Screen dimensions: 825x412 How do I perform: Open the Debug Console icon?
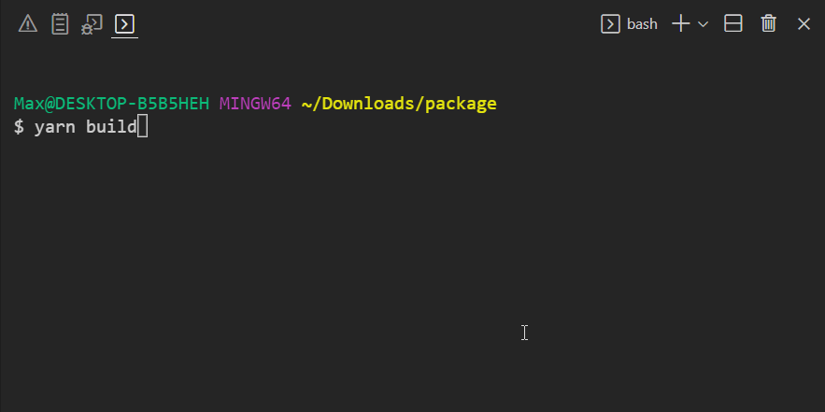click(x=92, y=24)
